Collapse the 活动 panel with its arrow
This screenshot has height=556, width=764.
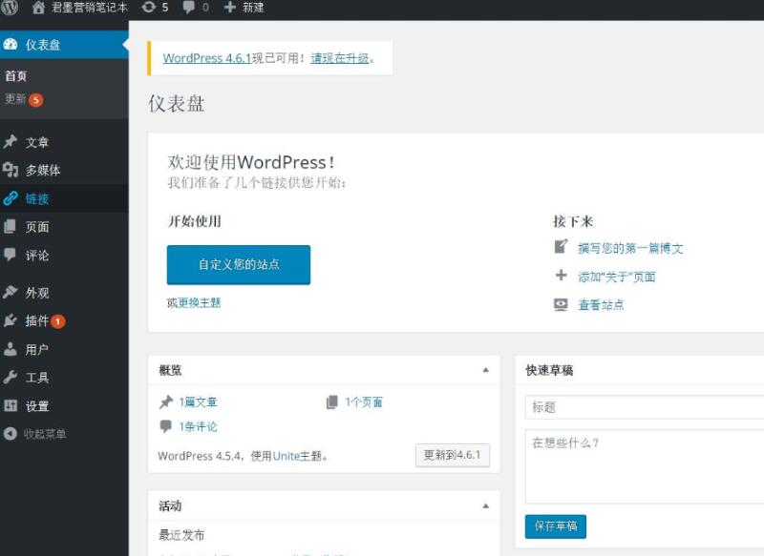pyautogui.click(x=485, y=505)
